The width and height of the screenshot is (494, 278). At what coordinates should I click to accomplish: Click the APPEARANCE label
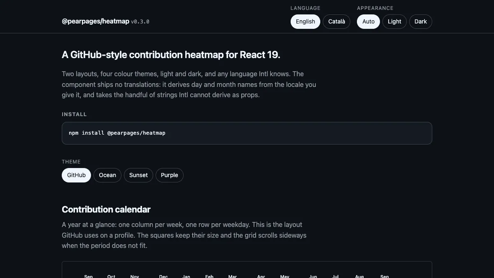[375, 8]
